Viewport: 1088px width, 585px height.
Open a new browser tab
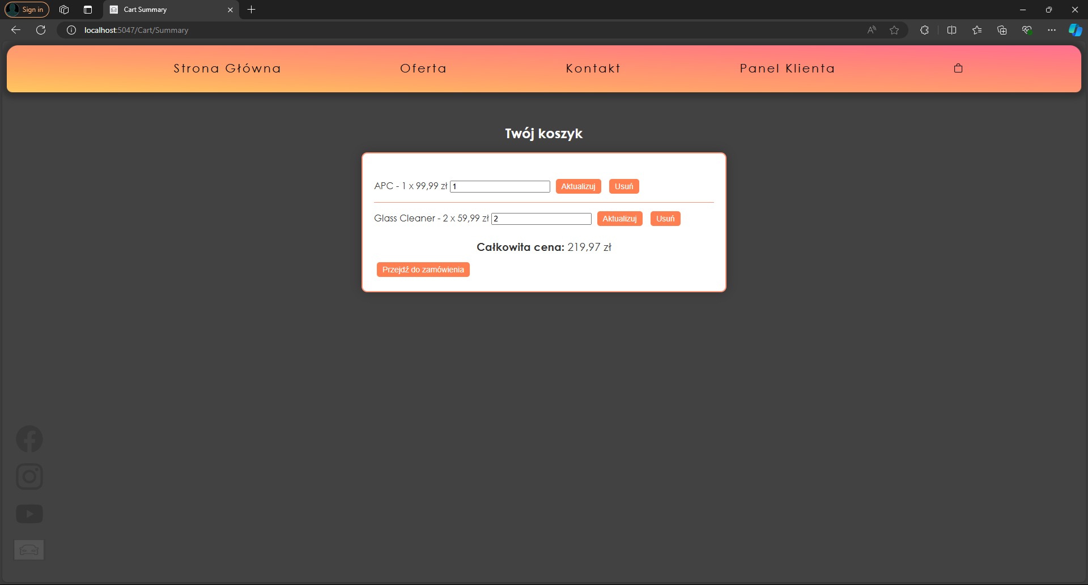pos(252,10)
